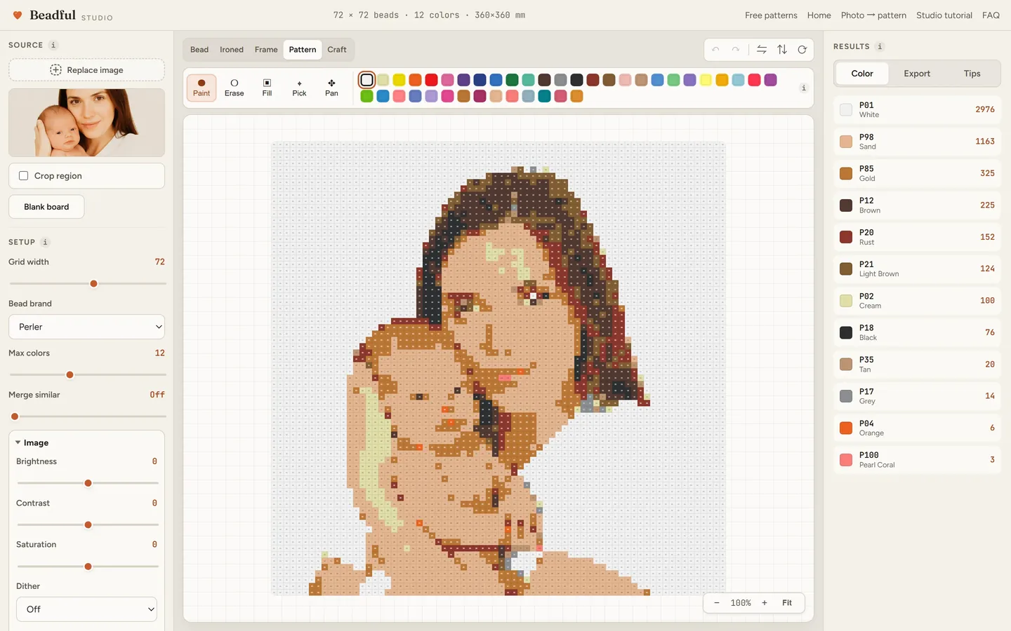1011x631 pixels.
Task: Open the Photo → pattern link
Action: [873, 15]
